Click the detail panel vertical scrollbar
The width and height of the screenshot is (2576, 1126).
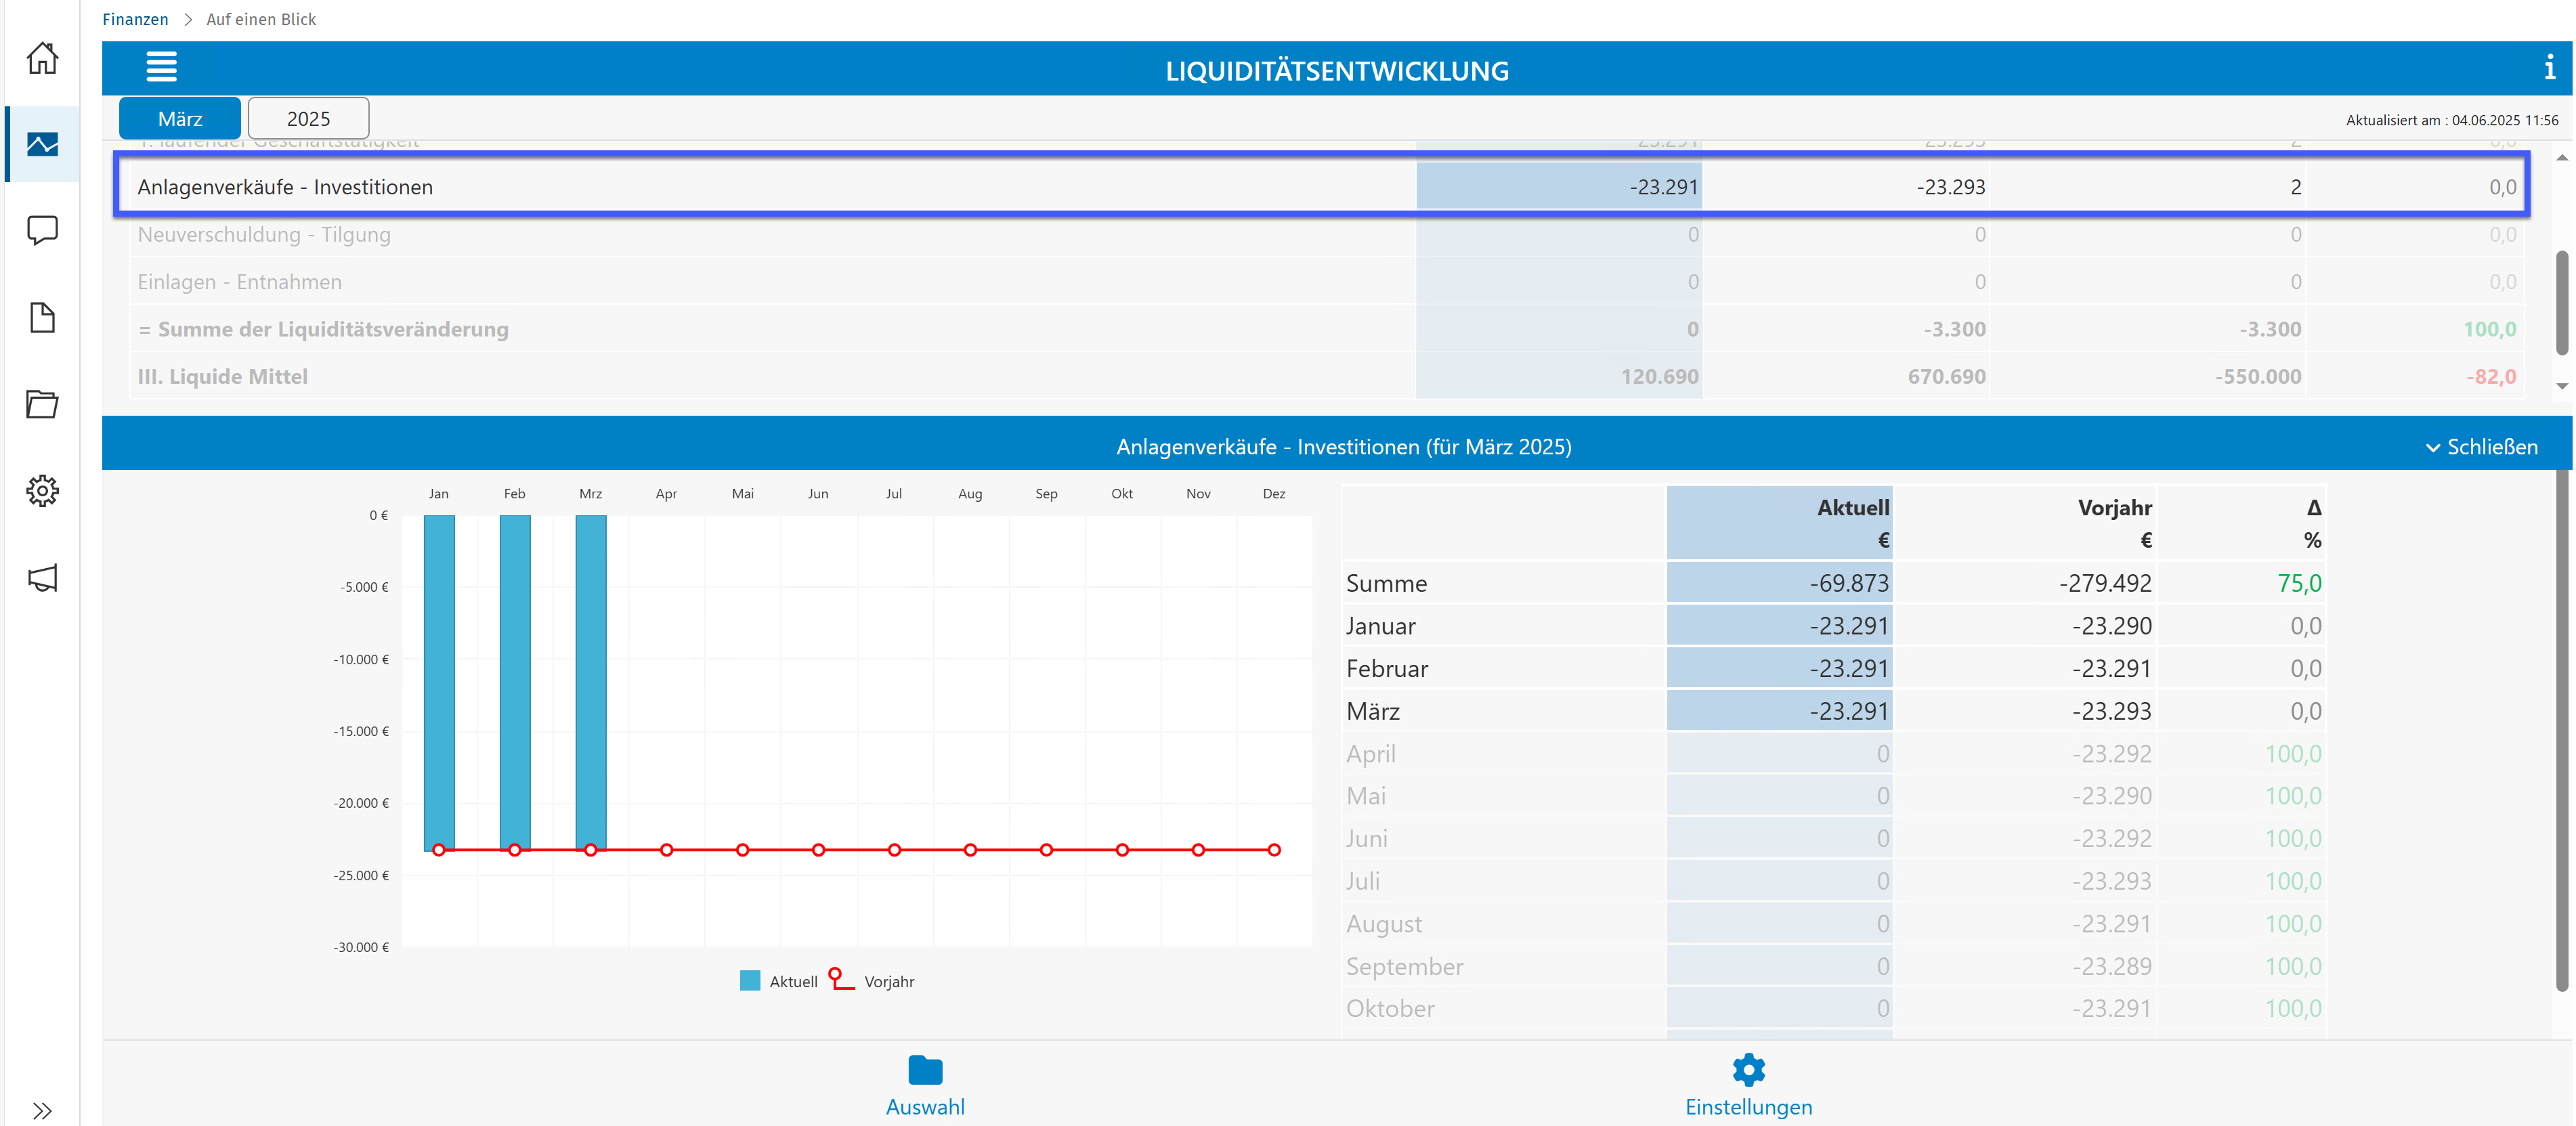click(2562, 730)
